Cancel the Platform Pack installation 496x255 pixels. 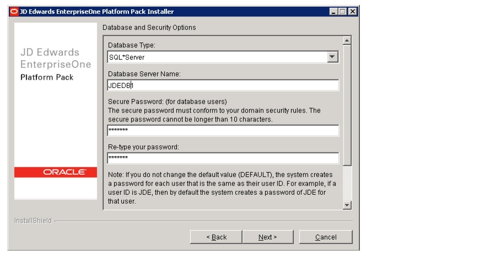326,237
